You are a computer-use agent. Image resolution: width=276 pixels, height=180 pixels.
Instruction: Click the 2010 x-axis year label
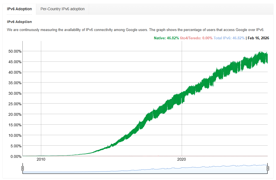[x=41, y=160]
